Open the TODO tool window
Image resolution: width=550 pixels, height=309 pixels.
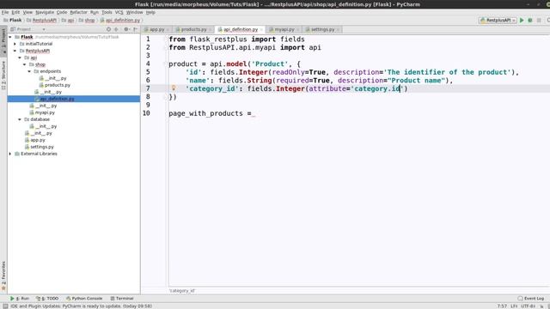click(x=47, y=299)
